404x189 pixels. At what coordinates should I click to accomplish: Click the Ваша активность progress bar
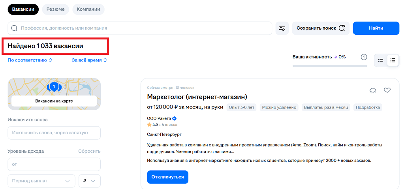coord(330,65)
